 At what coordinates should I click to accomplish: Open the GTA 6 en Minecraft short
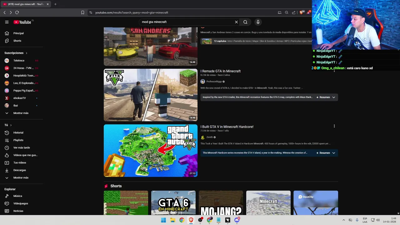(173, 203)
